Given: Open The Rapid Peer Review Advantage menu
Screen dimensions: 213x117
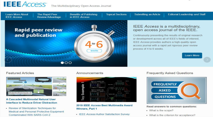Looking at the screenshot, I should pyautogui.click(x=49, y=16).
